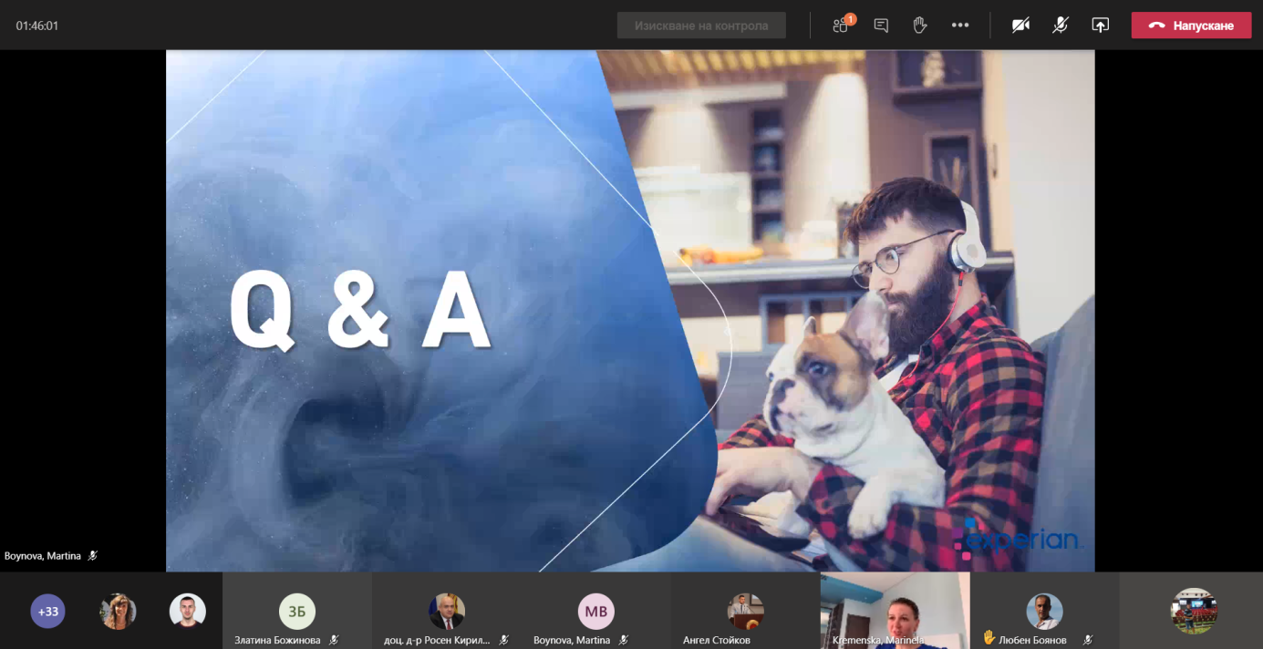Click the shared Q & A presentation slide
The image size is (1263, 649).
(630, 311)
